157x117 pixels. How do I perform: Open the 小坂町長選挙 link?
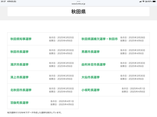(90, 90)
